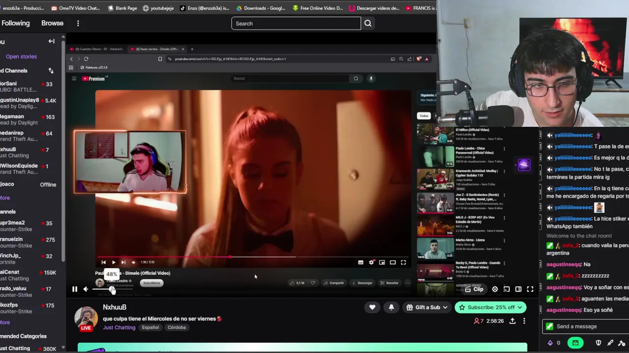Toggle notifications with the bell icon
The image size is (629, 353).
[x=391, y=307]
